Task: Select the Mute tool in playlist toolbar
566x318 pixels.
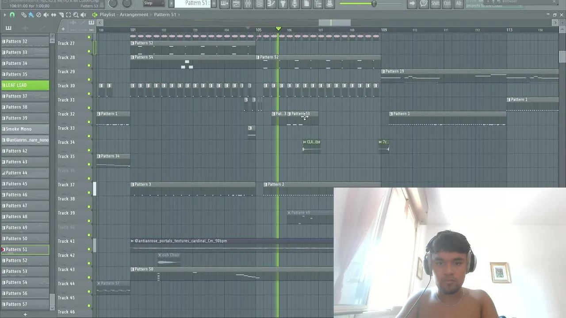Action: coord(46,15)
